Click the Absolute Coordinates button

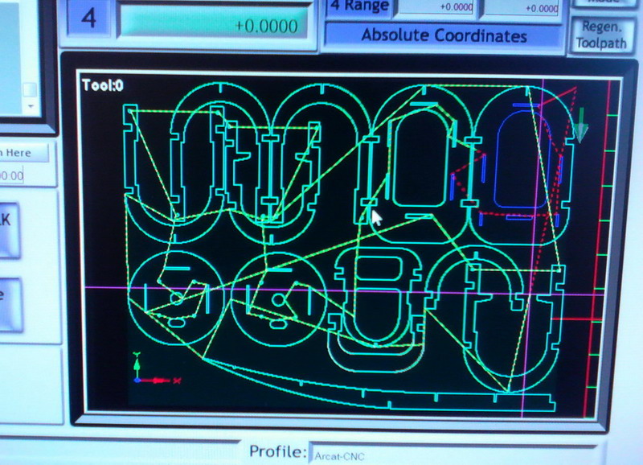444,35
